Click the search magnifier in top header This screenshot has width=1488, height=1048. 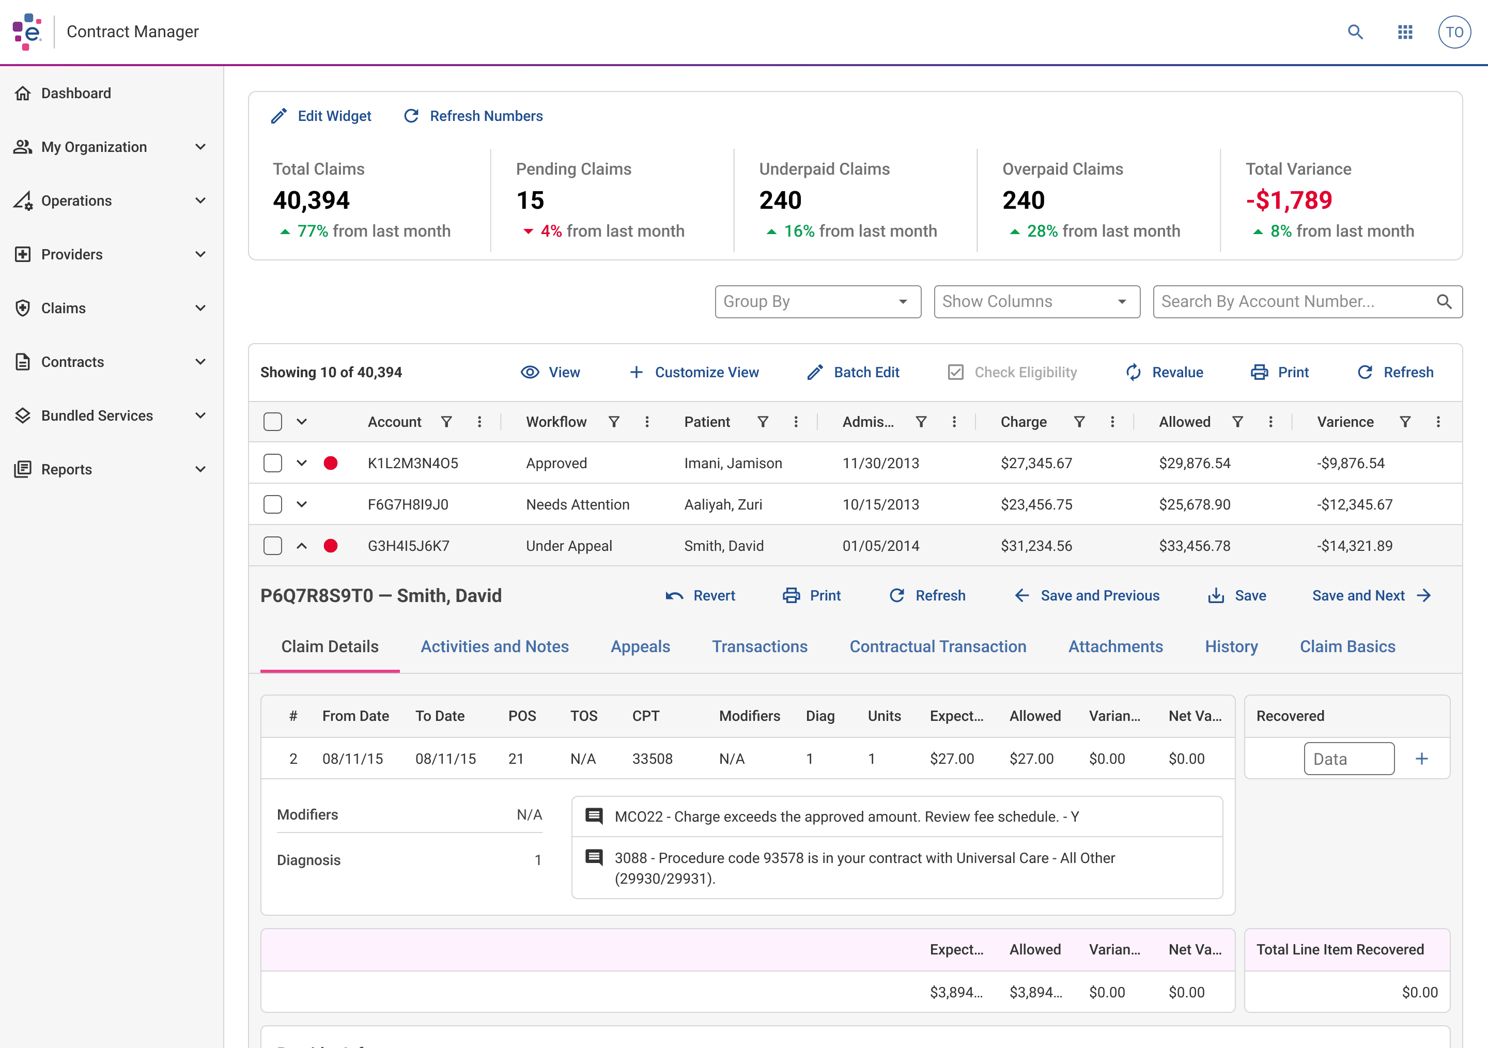[1355, 32]
